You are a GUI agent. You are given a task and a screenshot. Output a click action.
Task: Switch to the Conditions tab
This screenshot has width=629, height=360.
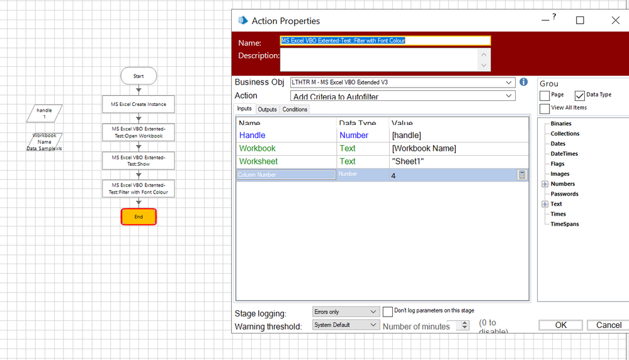coord(295,110)
